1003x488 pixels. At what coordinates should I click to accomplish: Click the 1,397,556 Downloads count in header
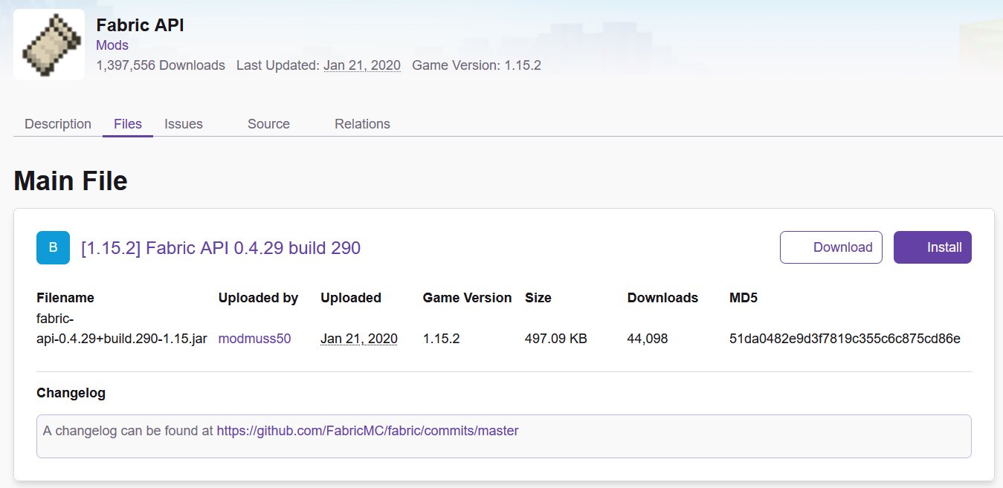pyautogui.click(x=161, y=65)
